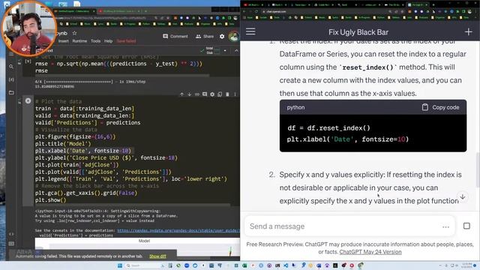Start a new chat with plus icon
The image size is (480, 270).
tap(468, 31)
